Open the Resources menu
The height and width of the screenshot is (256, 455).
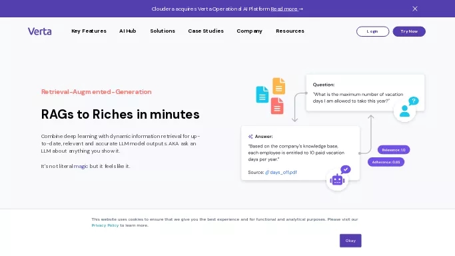(x=290, y=31)
